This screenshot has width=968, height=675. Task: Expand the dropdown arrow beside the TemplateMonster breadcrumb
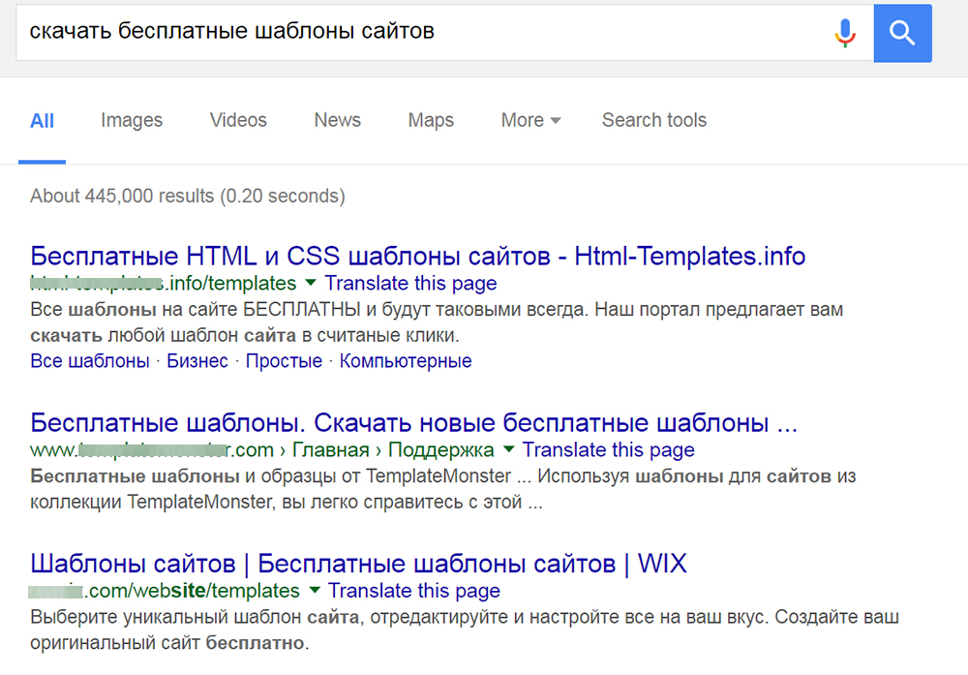(x=508, y=449)
